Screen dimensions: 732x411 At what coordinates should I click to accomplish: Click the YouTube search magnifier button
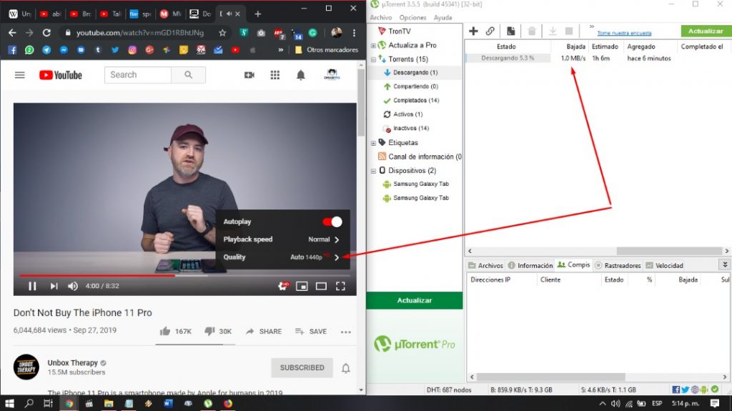coord(188,75)
